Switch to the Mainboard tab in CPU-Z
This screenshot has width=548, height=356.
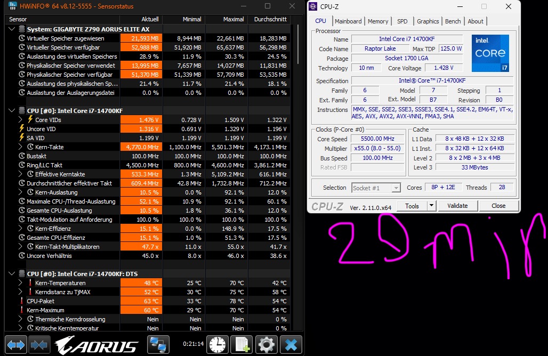tap(348, 21)
